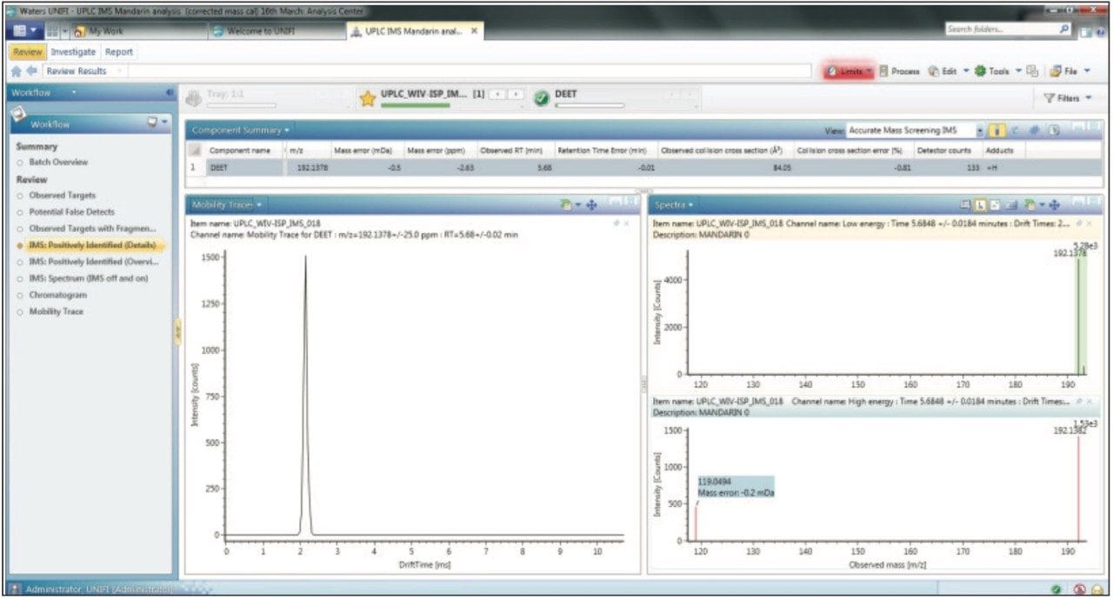Open the Limits dropdown
The height and width of the screenshot is (599, 1113).
(850, 71)
